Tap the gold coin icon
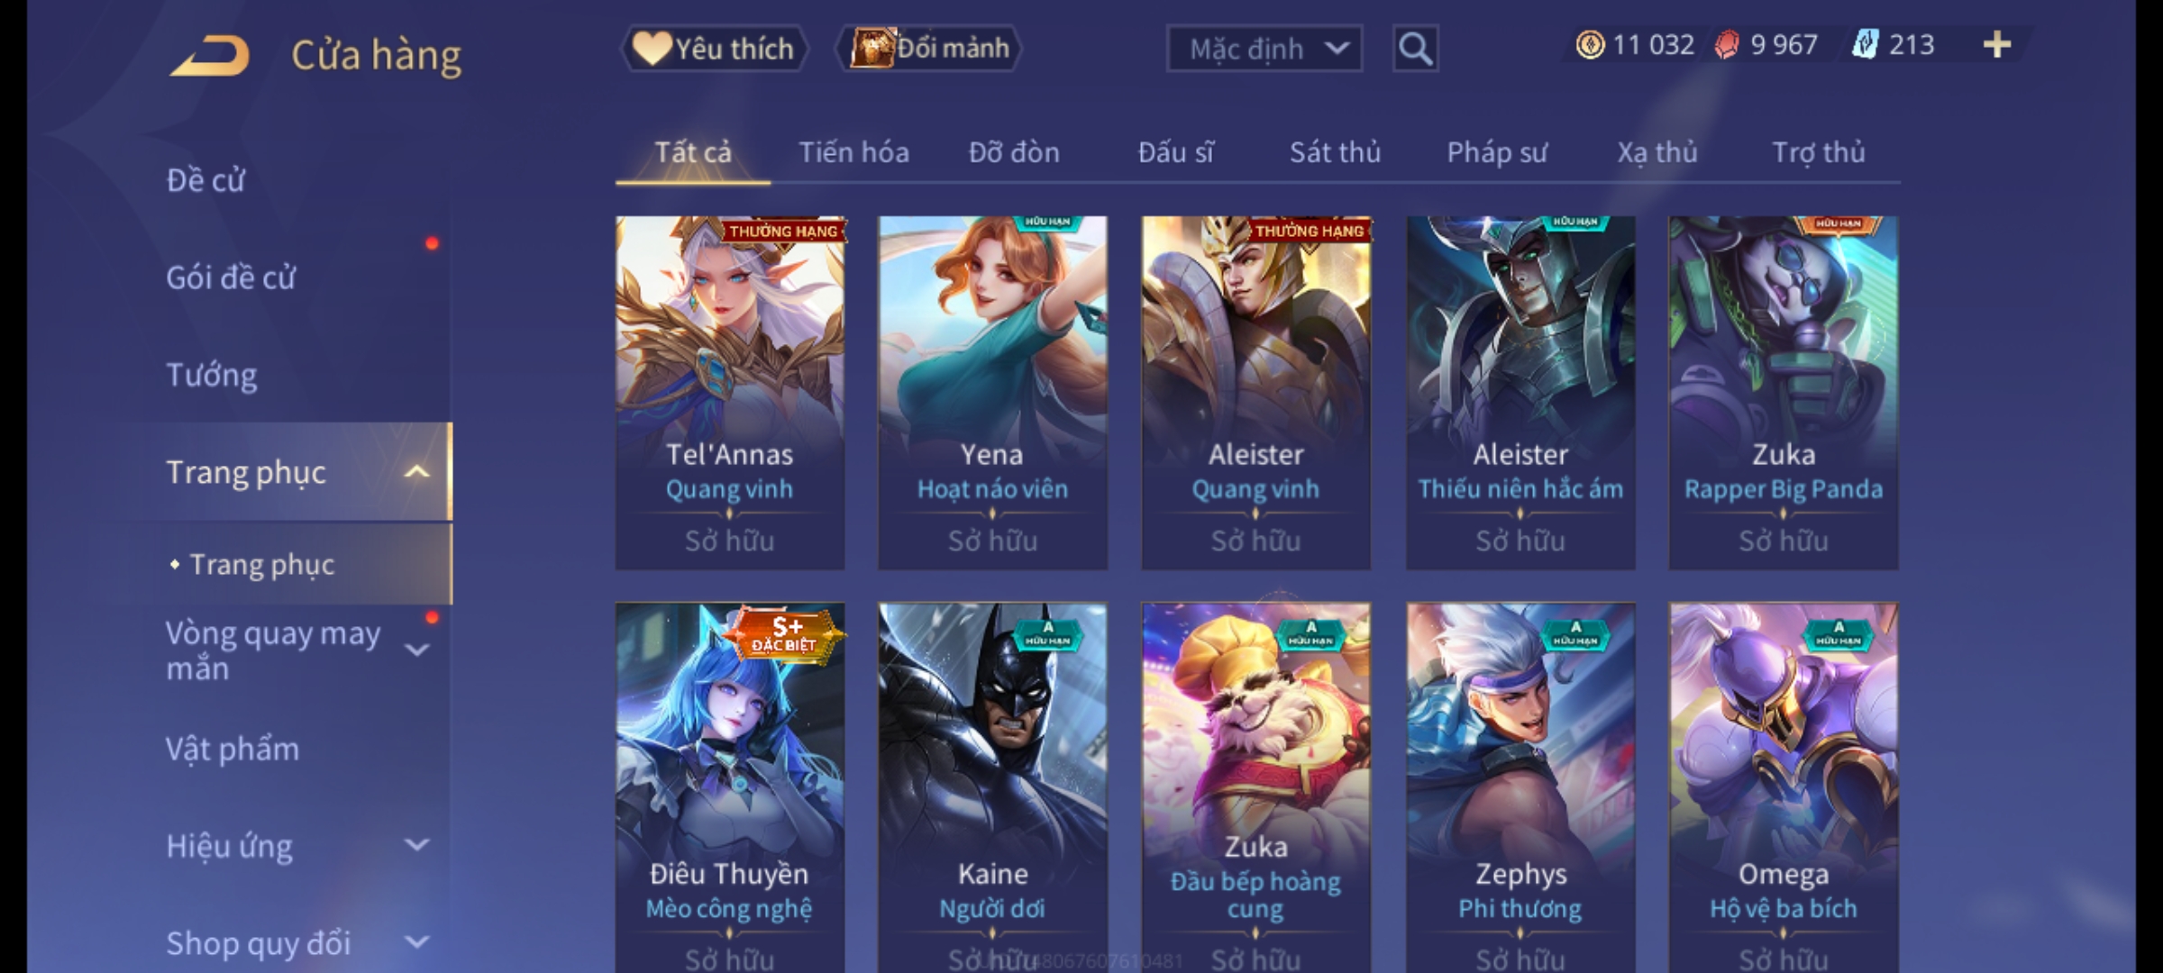Screen dimensions: 2163x973 click(x=1590, y=45)
